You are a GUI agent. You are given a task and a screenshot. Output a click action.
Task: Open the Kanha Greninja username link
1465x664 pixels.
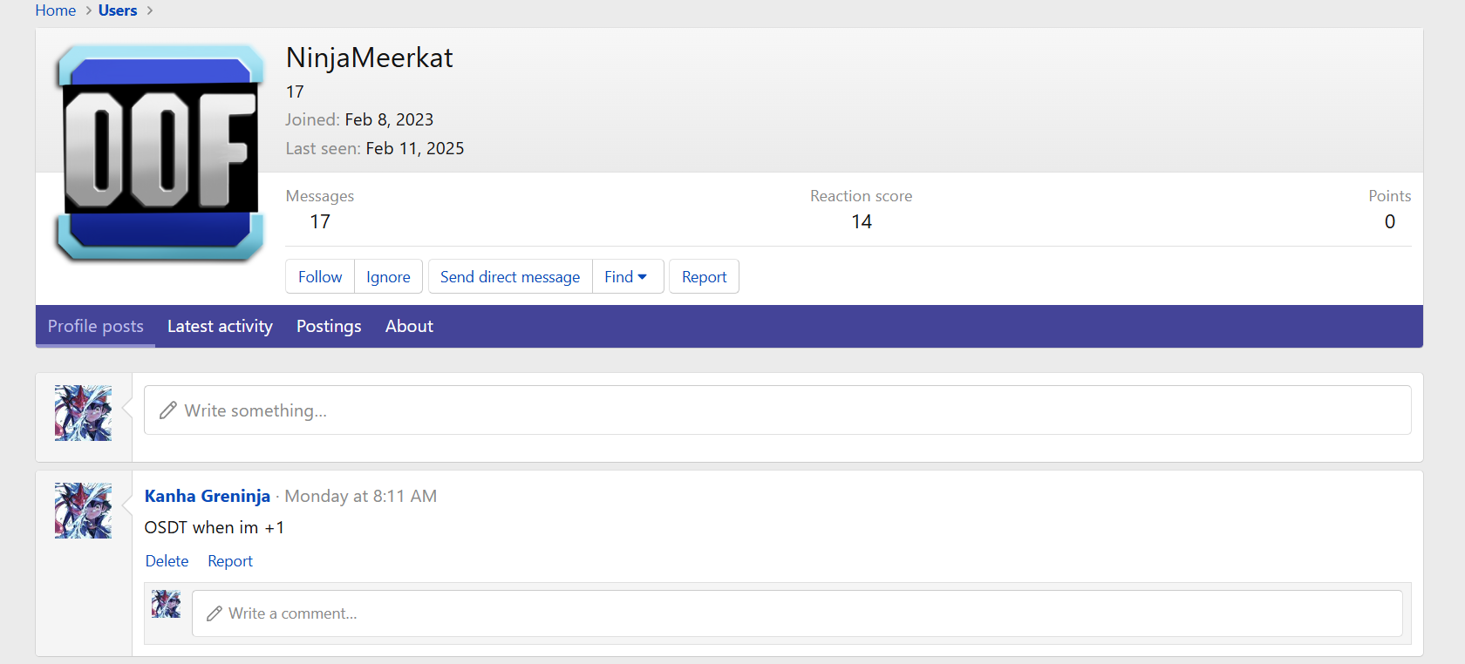click(x=208, y=496)
